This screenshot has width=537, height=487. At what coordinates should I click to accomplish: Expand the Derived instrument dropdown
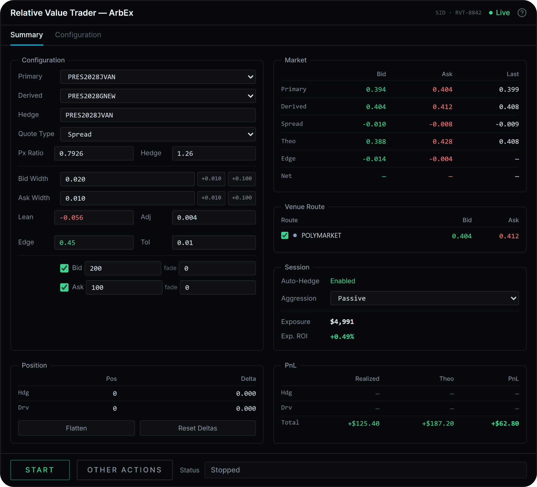[158, 96]
